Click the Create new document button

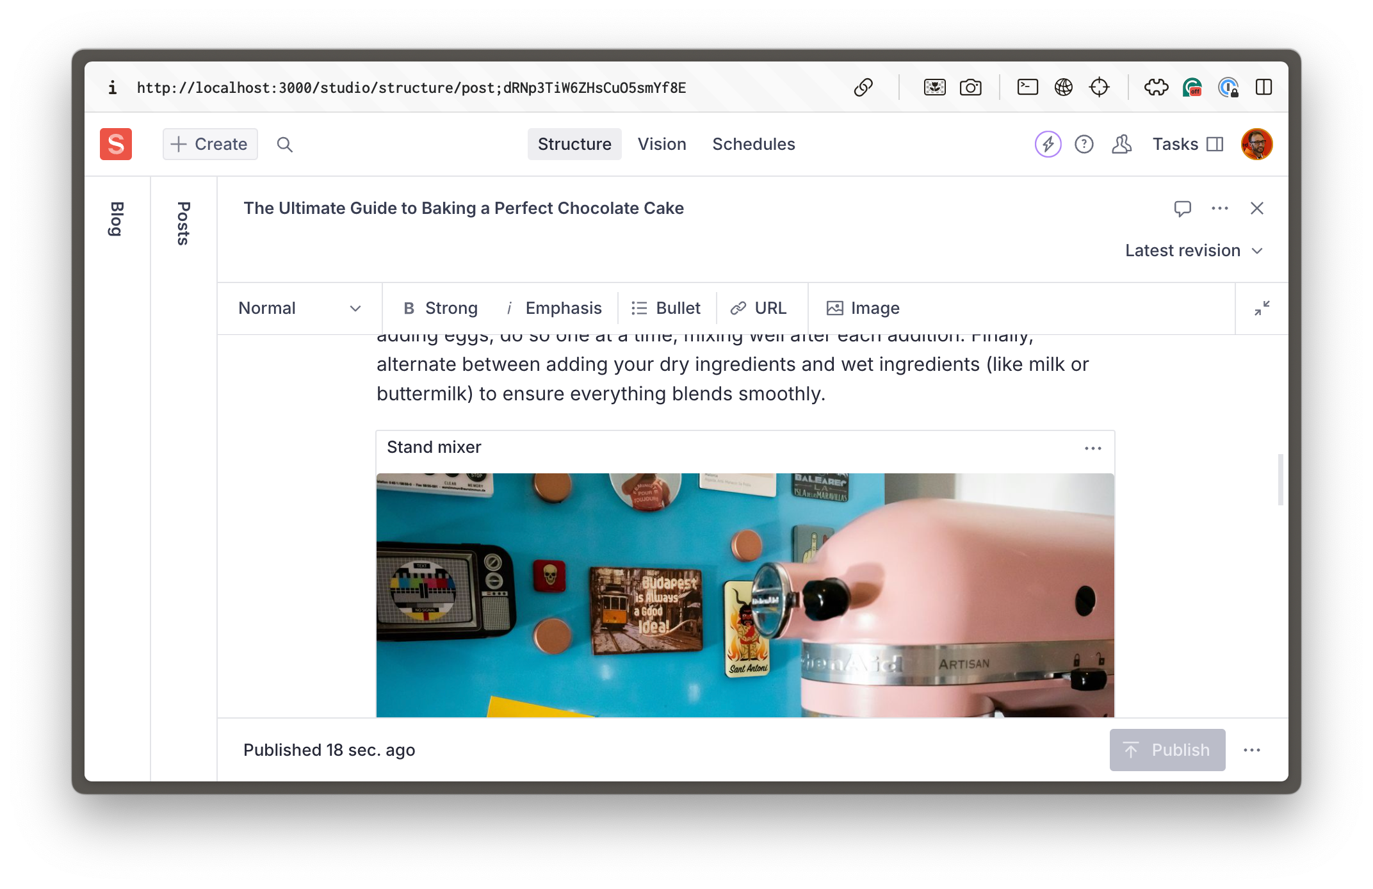209,144
